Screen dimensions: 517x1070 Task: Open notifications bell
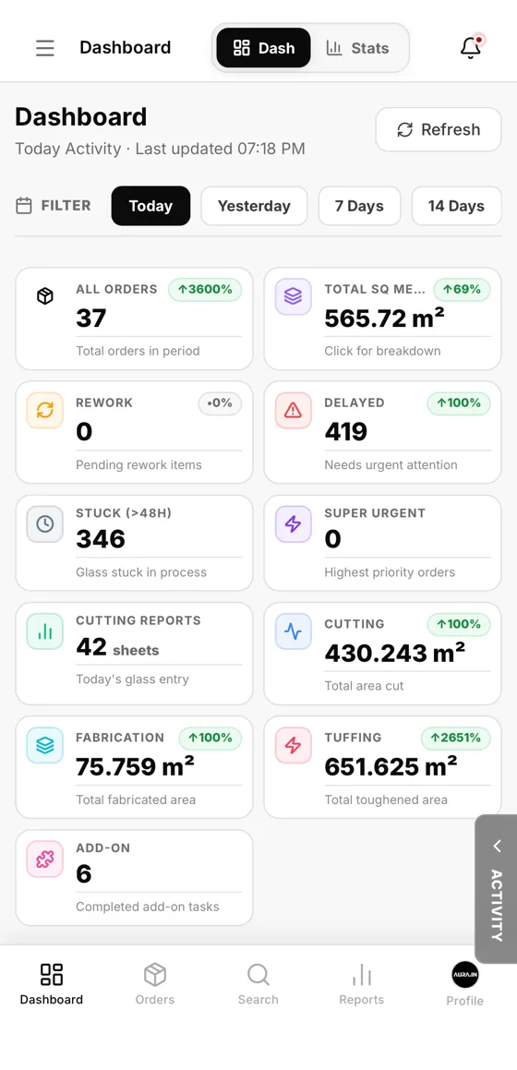point(471,47)
